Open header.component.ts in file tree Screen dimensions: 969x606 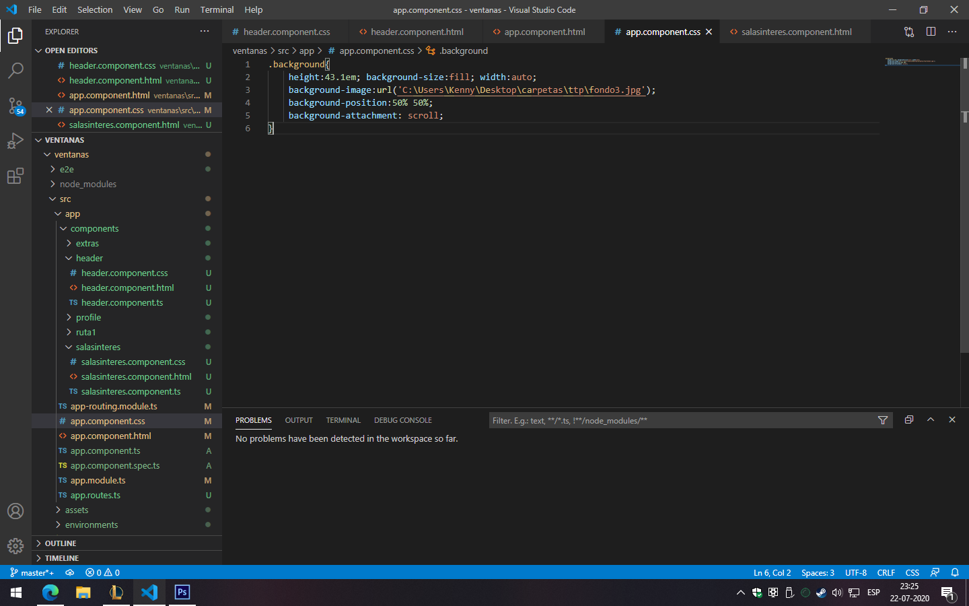click(x=122, y=302)
